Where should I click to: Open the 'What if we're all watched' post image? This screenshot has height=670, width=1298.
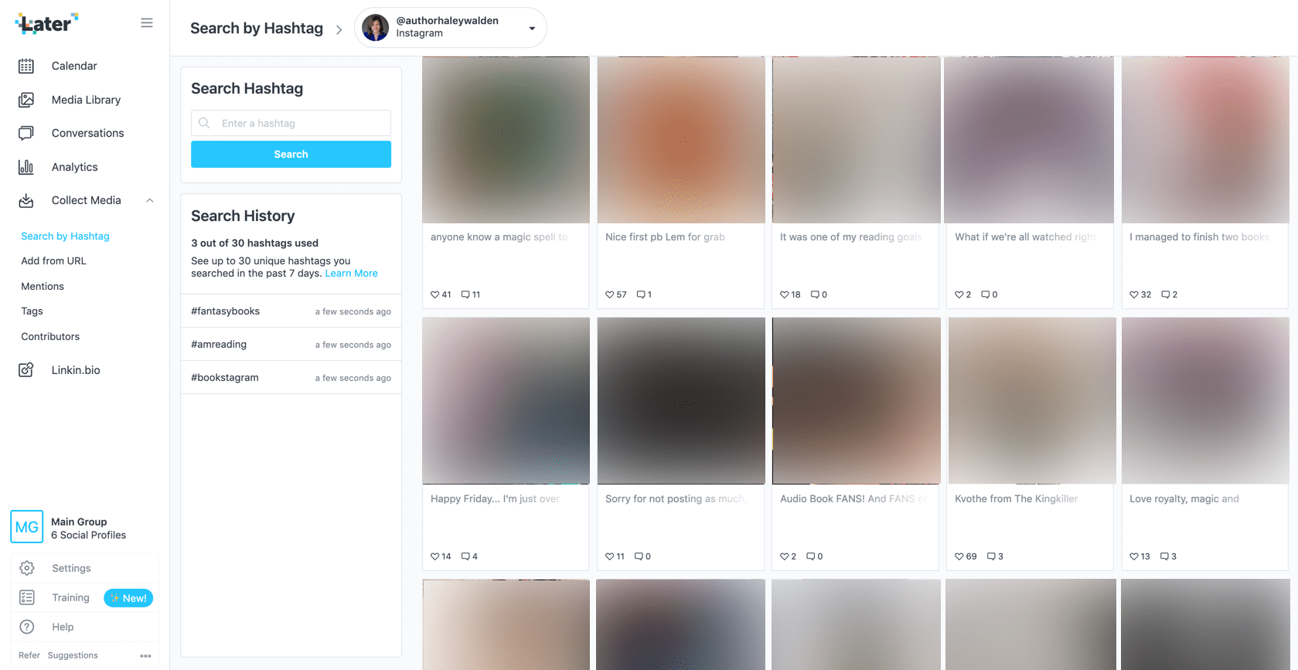[x=1031, y=140]
